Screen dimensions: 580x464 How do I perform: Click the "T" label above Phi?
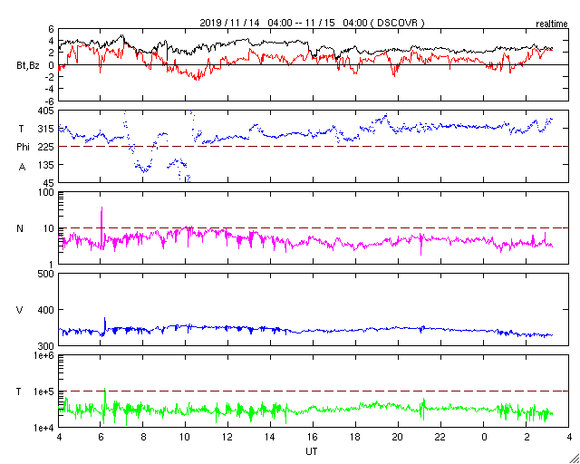pos(20,129)
